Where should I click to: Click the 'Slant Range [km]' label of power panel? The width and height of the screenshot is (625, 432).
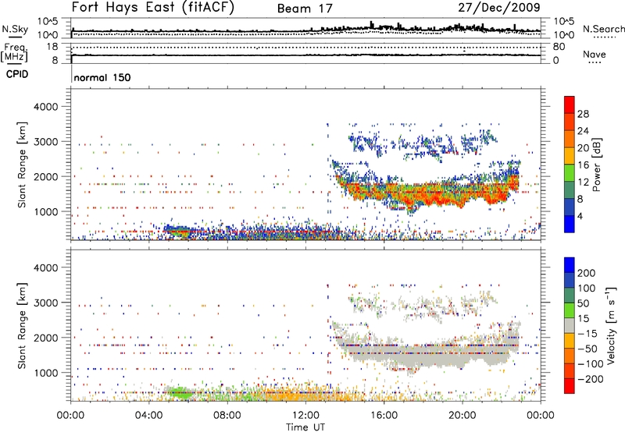coord(22,165)
